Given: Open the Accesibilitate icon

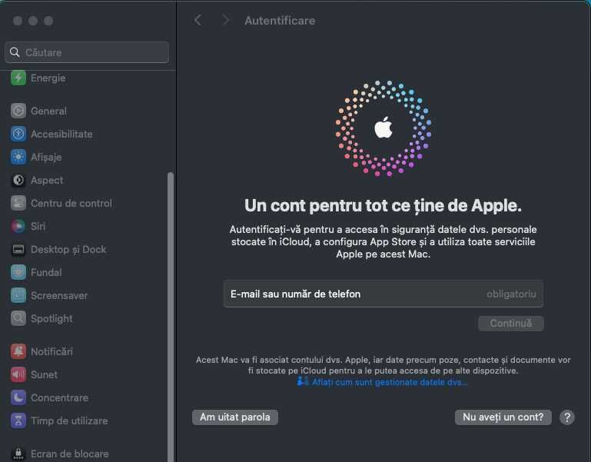Looking at the screenshot, I should pos(18,134).
